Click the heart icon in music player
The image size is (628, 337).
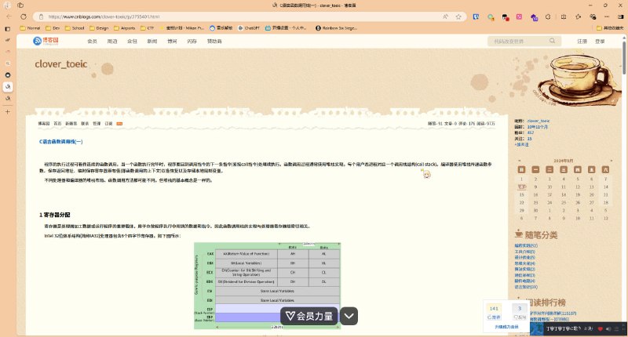[600, 328]
